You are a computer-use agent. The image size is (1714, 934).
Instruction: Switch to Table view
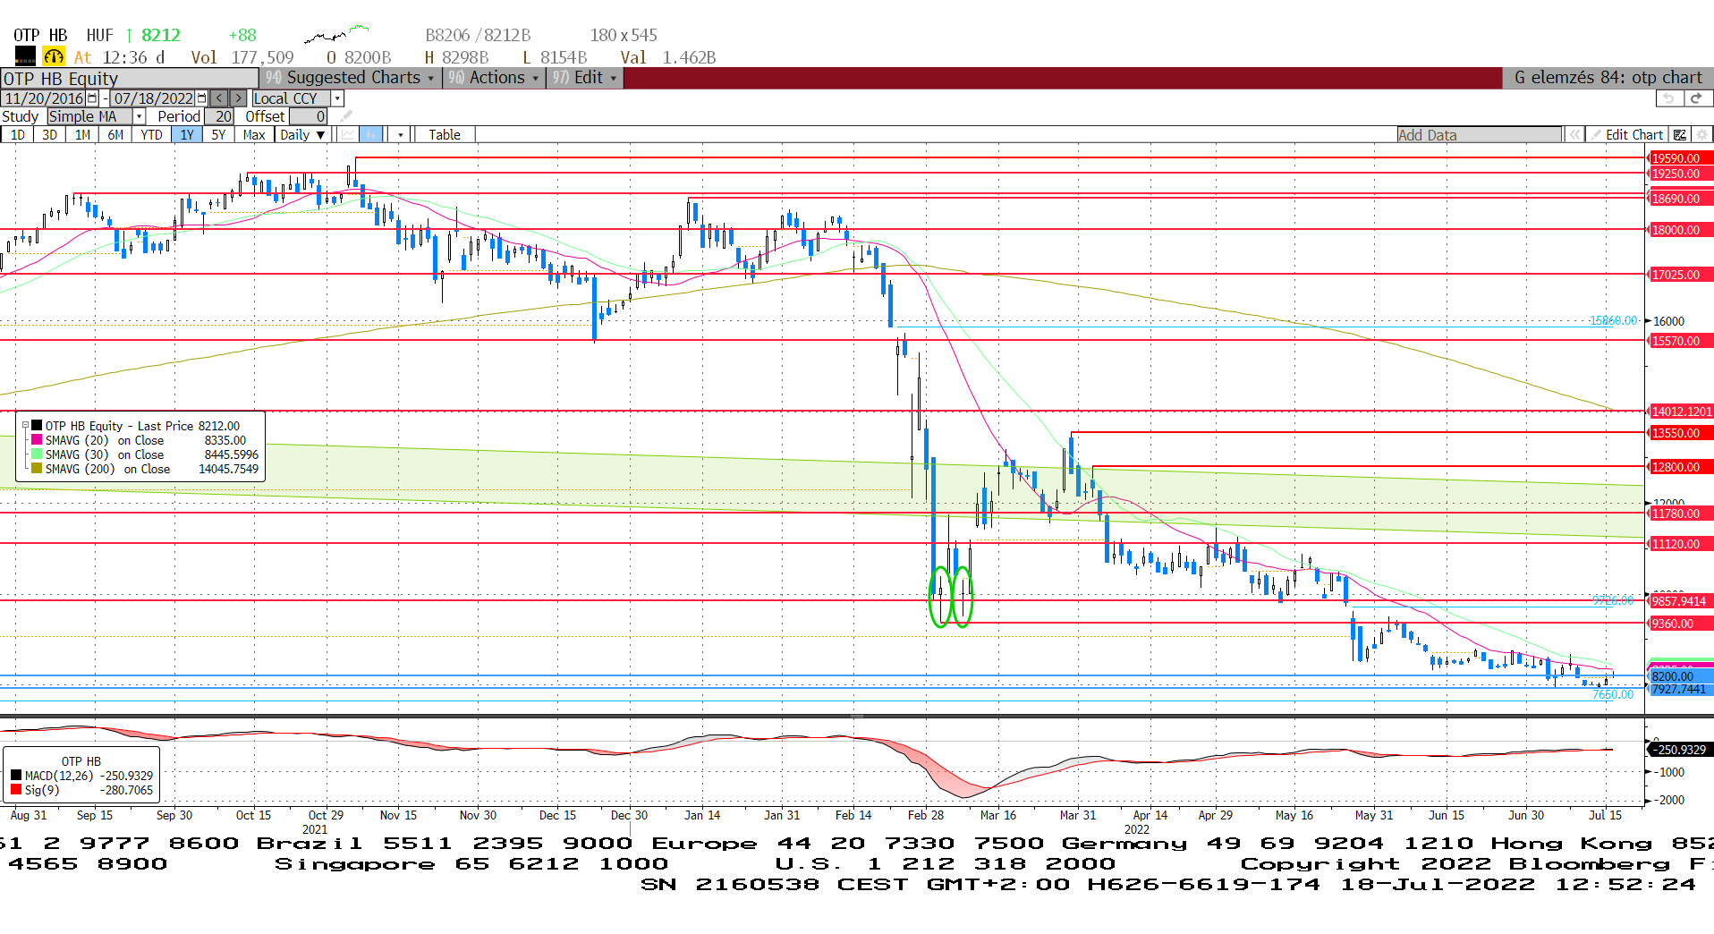click(x=445, y=135)
